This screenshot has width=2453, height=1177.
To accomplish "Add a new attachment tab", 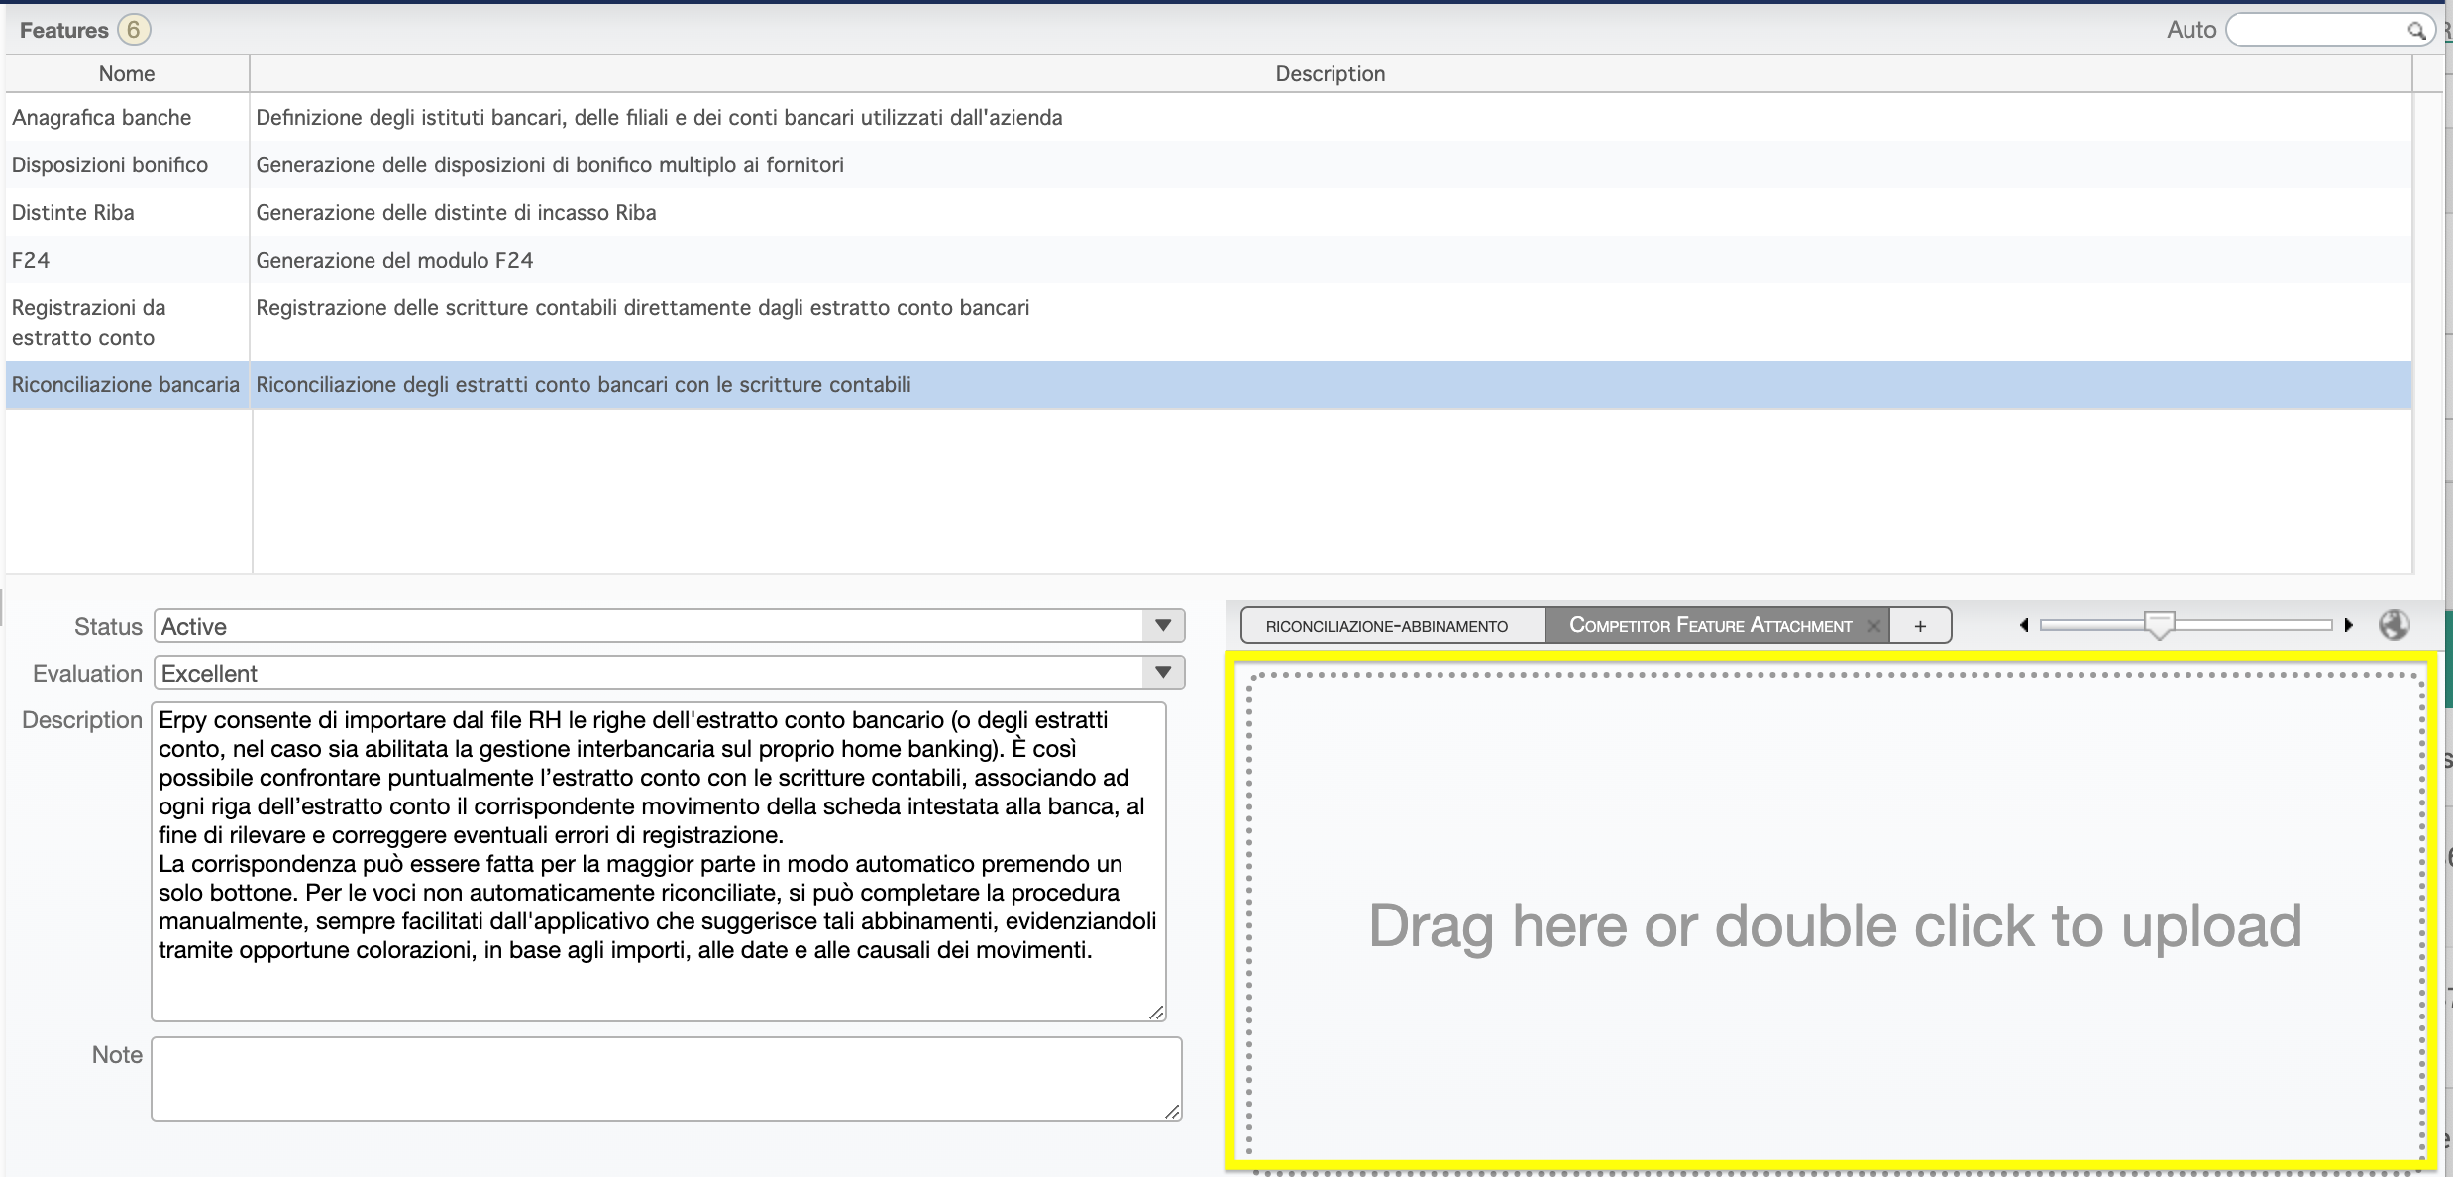I will 1920,626.
